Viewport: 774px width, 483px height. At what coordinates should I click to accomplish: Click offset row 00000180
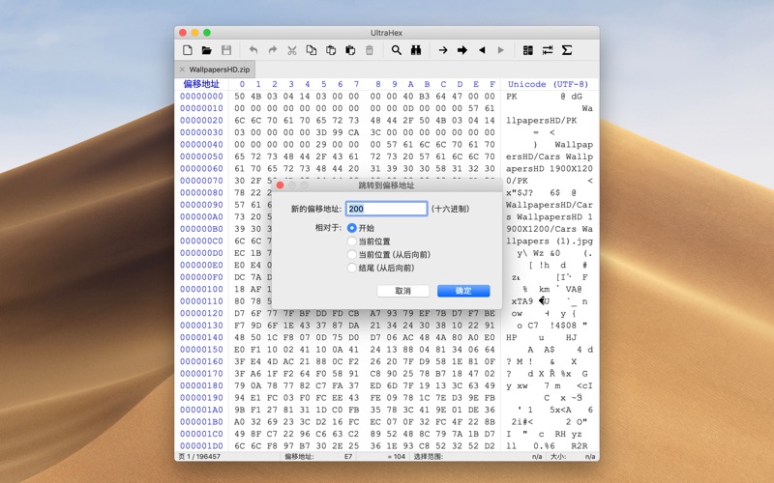201,385
